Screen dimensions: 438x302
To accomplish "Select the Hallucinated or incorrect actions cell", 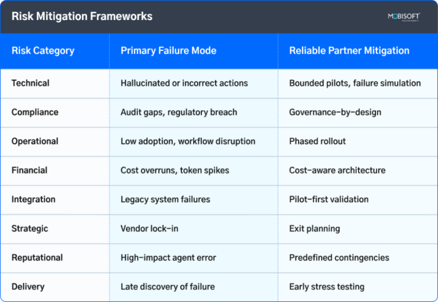I will [x=184, y=83].
